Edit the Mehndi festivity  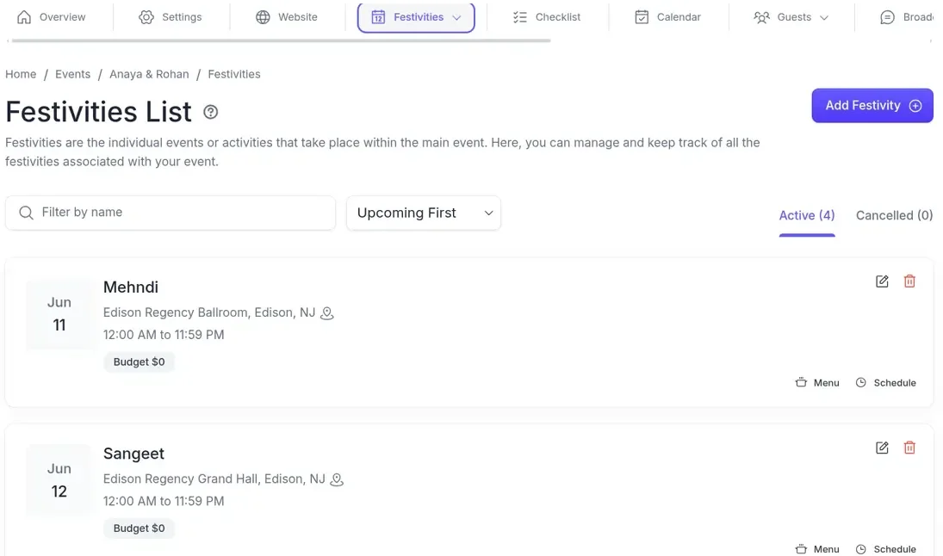[x=882, y=281]
